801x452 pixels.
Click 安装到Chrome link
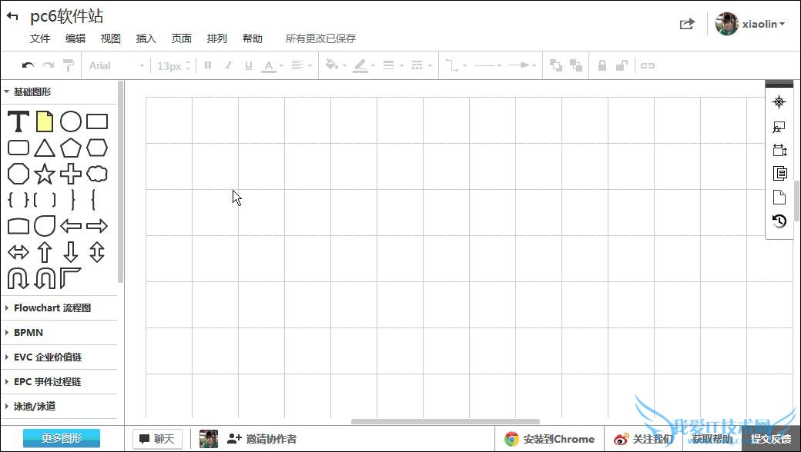(550, 439)
